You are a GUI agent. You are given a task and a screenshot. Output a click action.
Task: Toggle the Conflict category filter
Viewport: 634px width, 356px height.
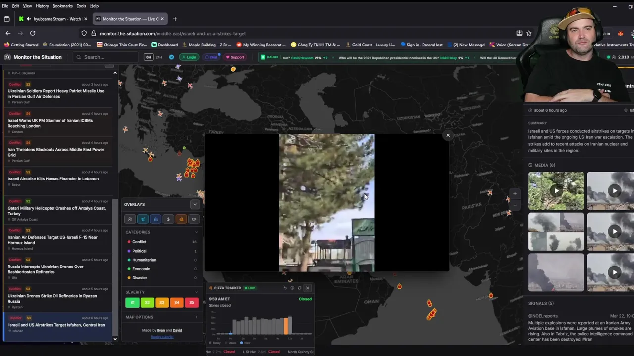coord(161,242)
